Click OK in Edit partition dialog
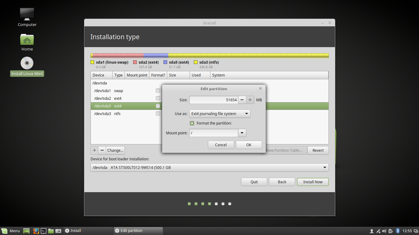Screen dimensions: 419x235 (249, 145)
